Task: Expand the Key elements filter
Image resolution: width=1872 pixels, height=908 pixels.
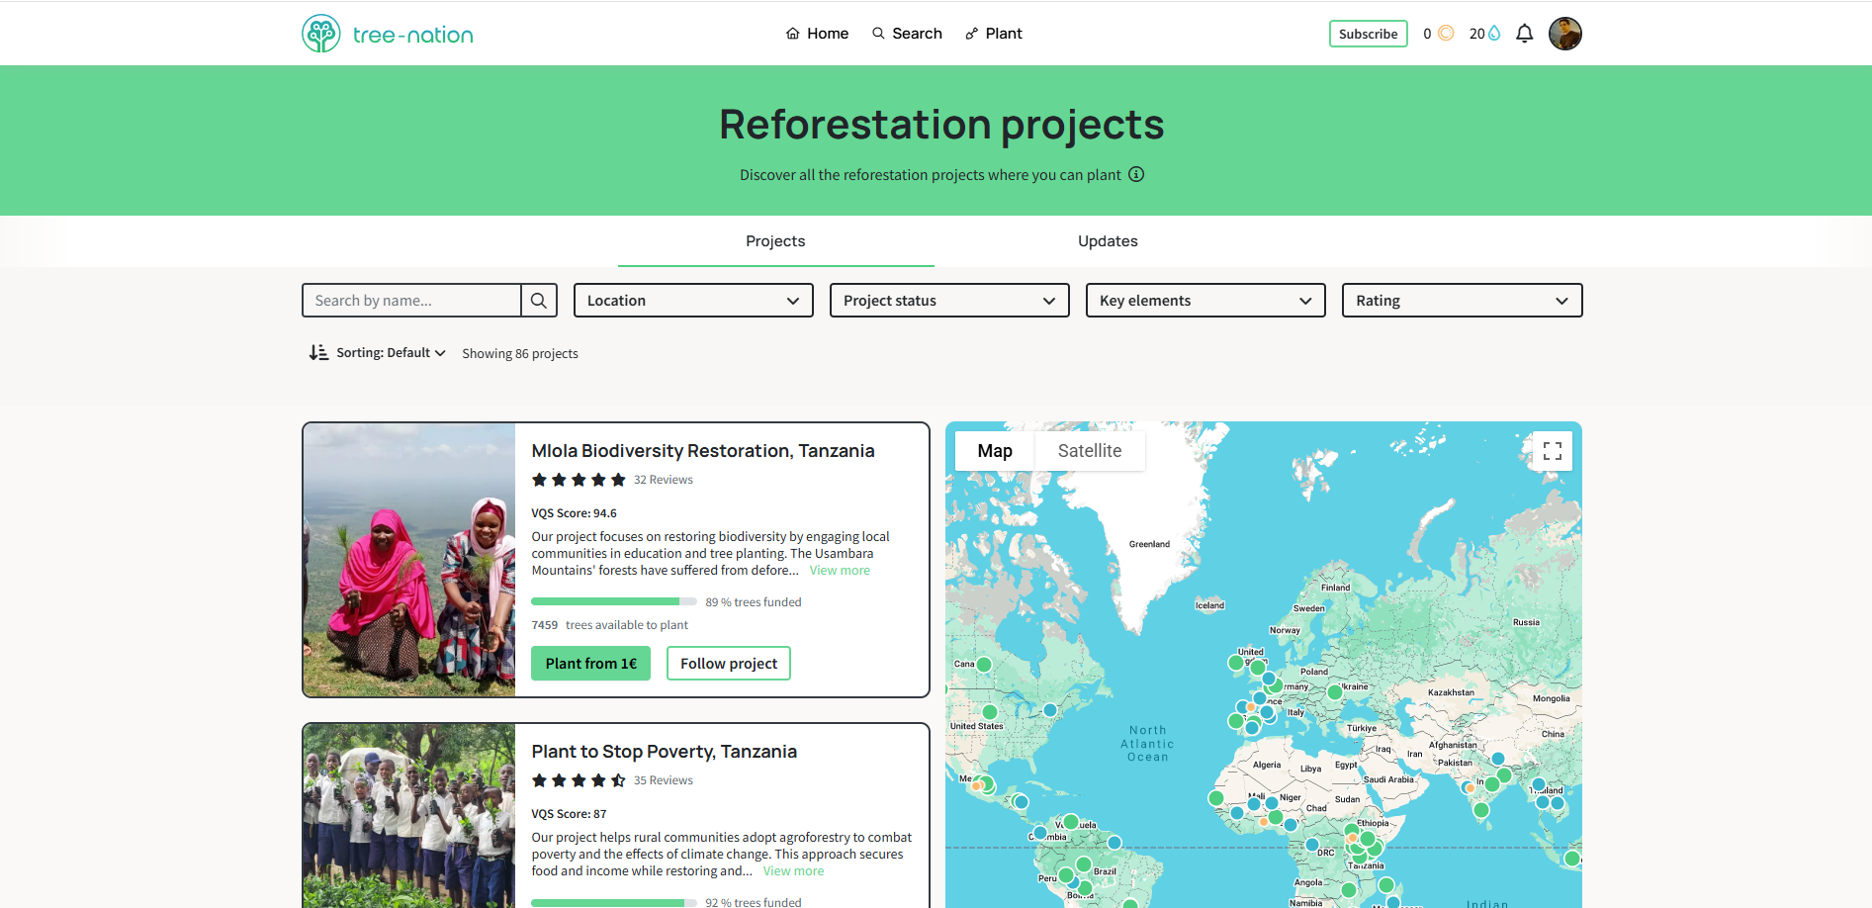Action: tap(1205, 301)
